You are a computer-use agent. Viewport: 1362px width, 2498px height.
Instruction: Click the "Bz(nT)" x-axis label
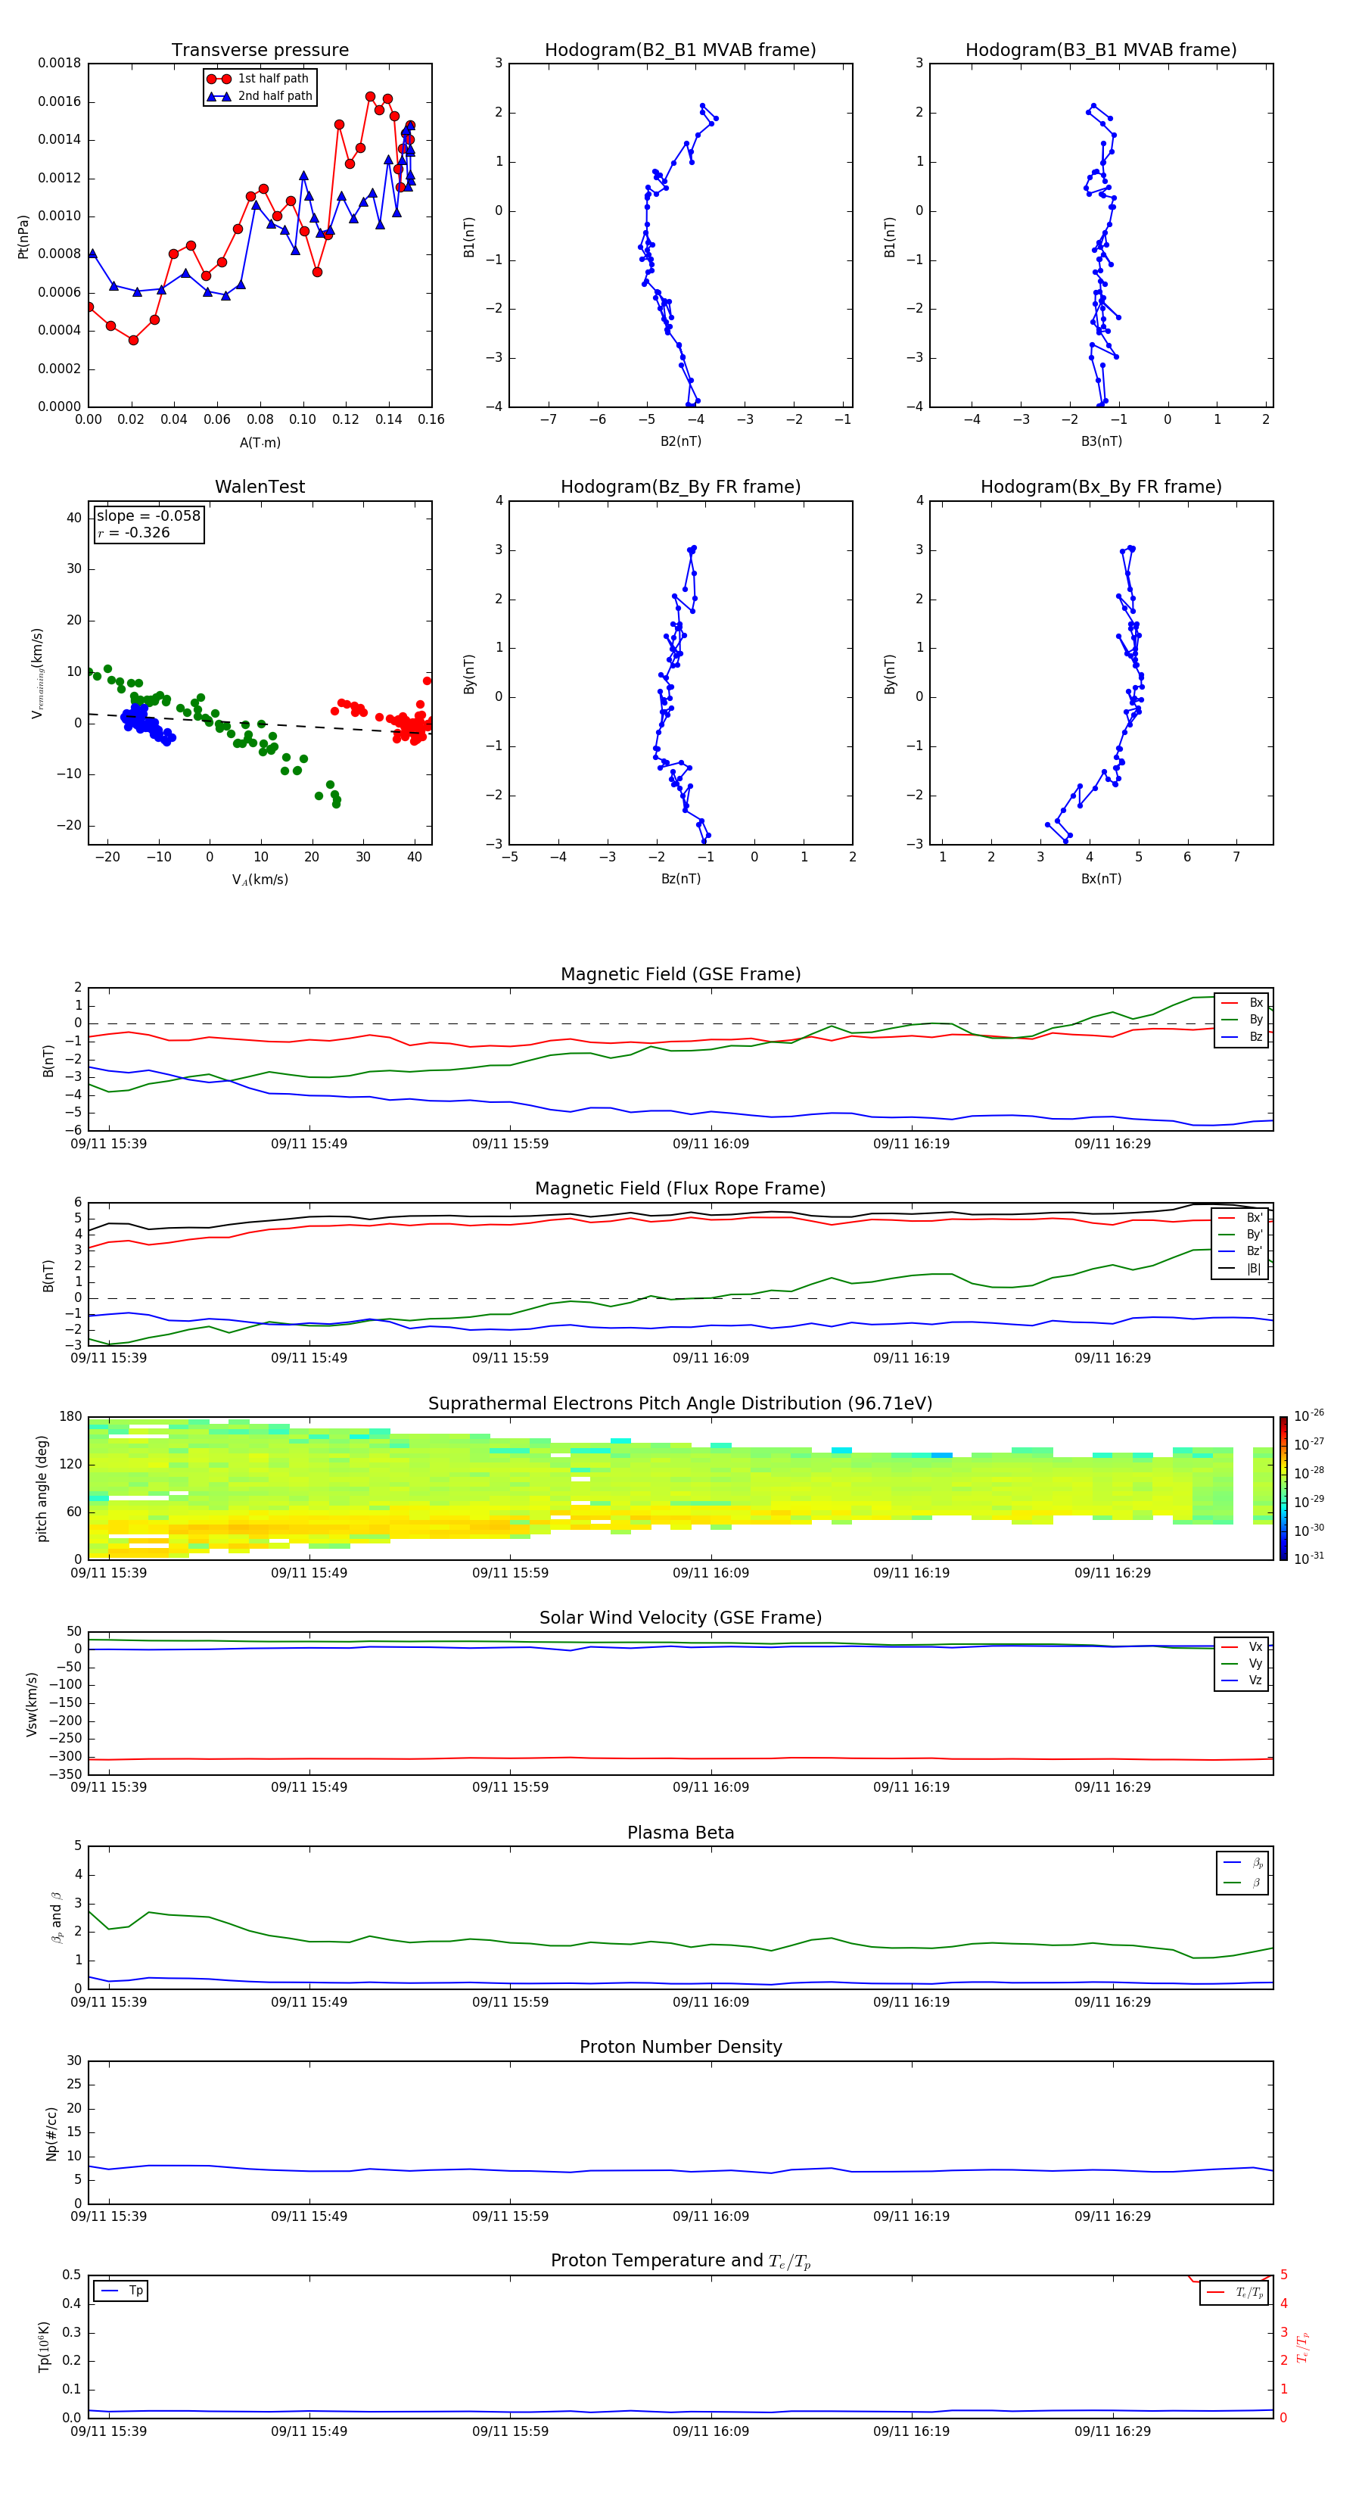(x=680, y=879)
